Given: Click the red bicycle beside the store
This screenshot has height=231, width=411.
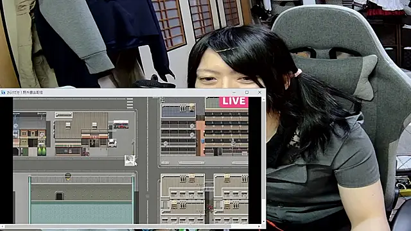Looking at the screenshot, I should tap(85, 153).
